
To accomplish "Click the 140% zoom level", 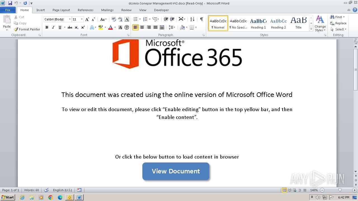I will (x=314, y=190).
